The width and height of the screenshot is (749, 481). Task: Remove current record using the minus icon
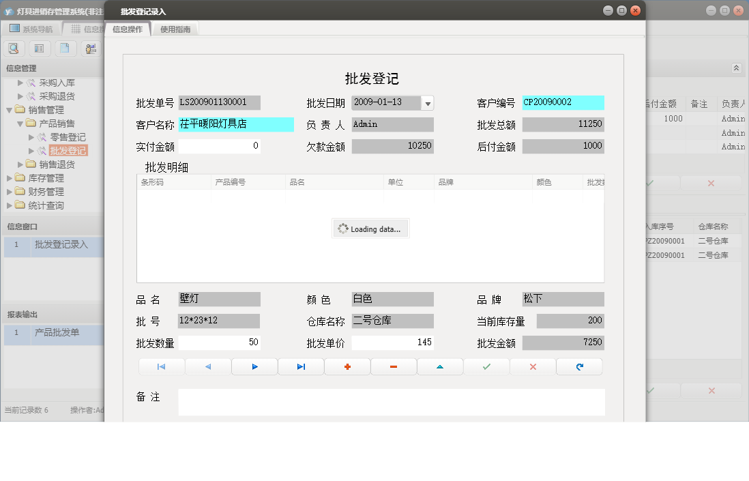click(394, 366)
